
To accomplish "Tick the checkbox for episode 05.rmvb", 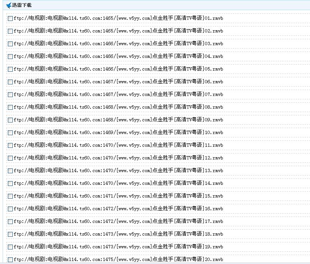I will point(10,69).
